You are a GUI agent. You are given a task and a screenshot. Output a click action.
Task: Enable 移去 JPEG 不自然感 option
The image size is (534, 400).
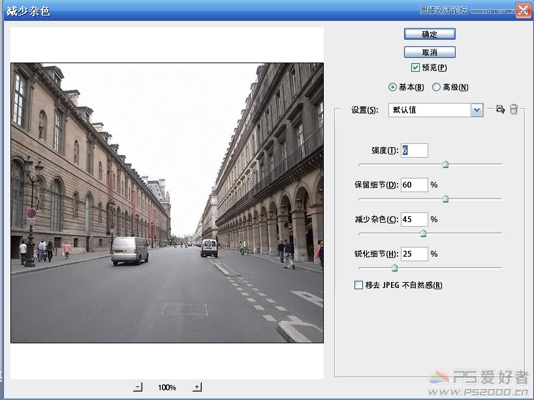358,285
